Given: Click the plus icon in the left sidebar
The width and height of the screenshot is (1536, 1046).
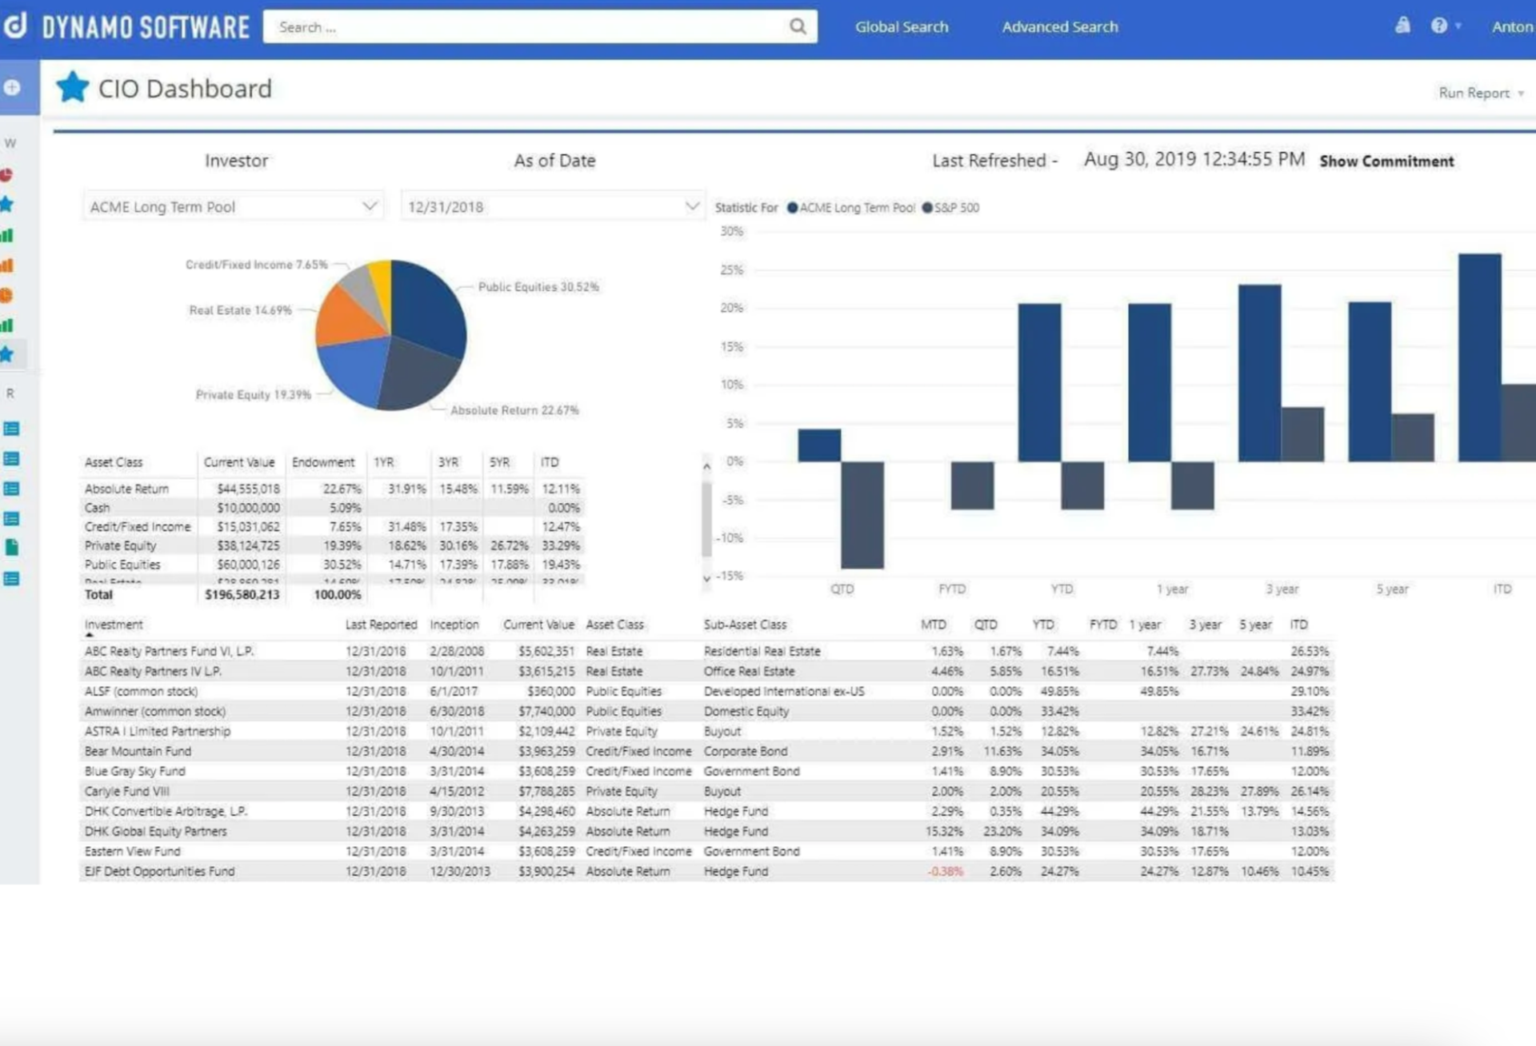Looking at the screenshot, I should tap(11, 87).
